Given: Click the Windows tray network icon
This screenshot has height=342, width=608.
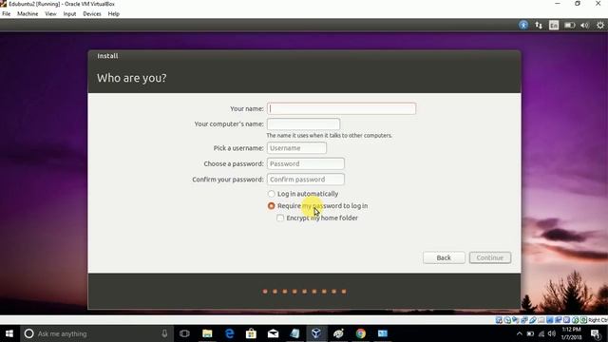Looking at the screenshot, I should (x=541, y=333).
